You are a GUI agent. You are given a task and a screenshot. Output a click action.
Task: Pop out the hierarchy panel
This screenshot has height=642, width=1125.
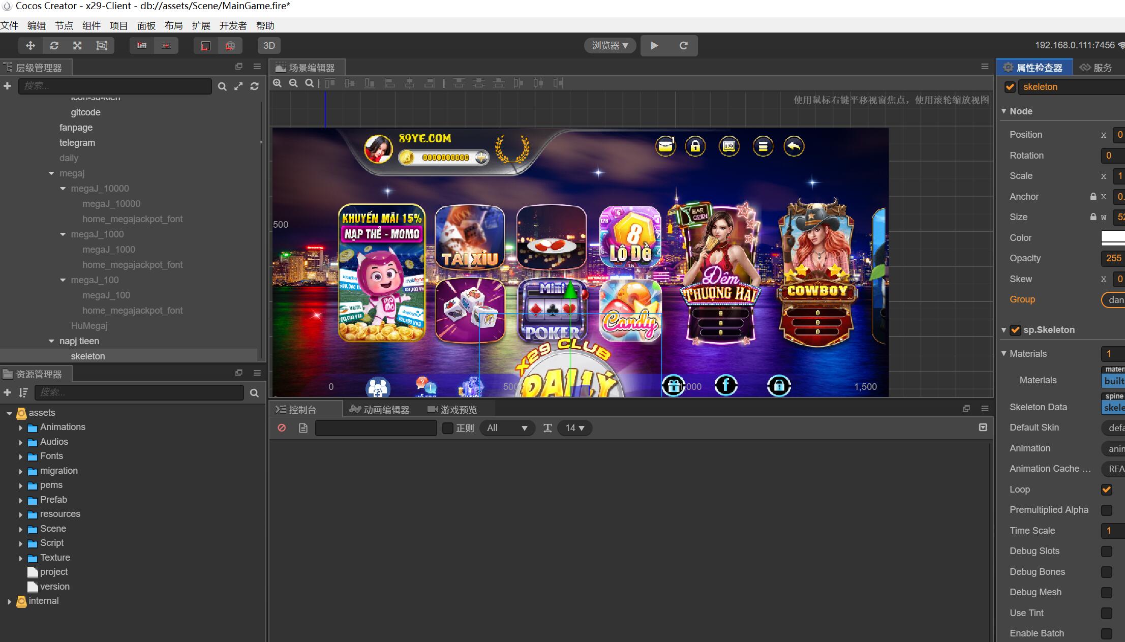pyautogui.click(x=239, y=67)
